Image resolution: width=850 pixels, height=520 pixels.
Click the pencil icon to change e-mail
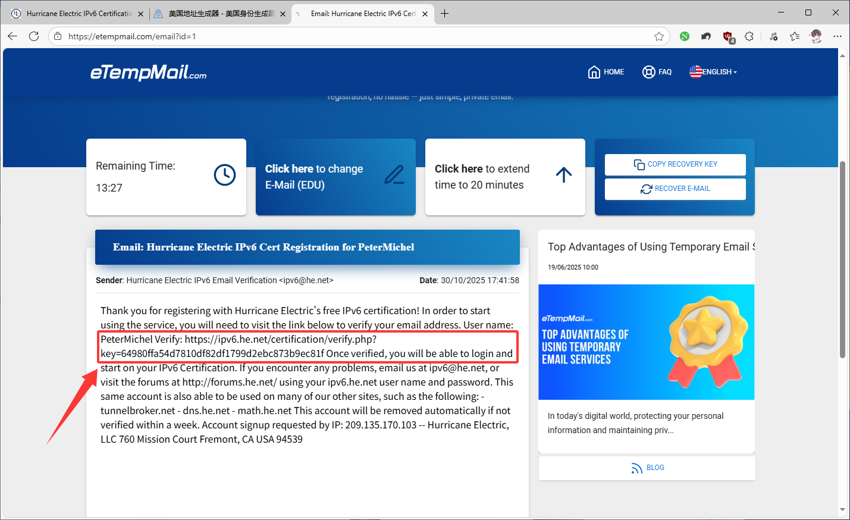coord(394,175)
